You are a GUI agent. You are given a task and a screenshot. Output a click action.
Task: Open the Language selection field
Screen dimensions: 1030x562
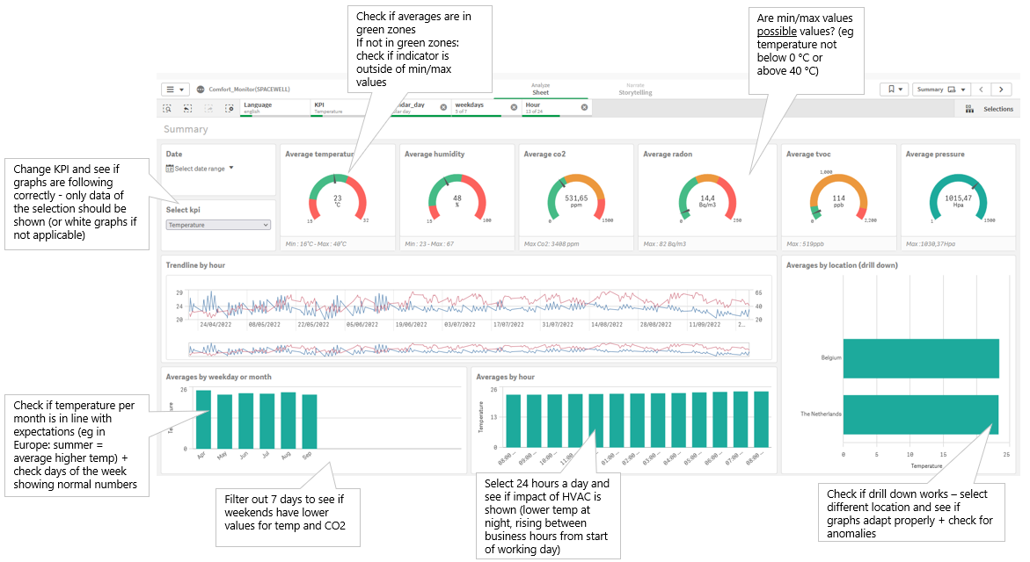274,108
